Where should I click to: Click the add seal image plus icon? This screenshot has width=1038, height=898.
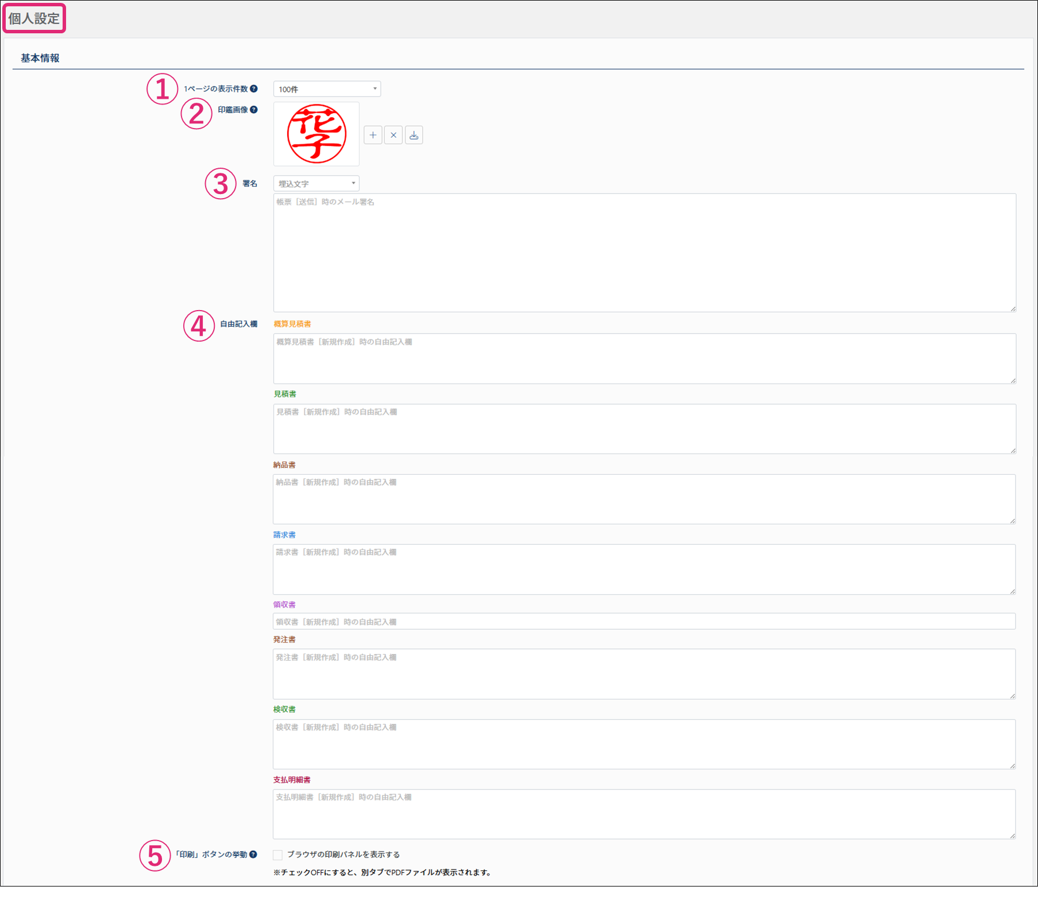[x=373, y=135]
